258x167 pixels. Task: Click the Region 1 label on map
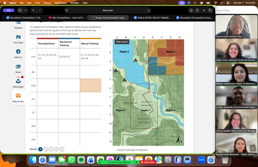[x=146, y=110]
